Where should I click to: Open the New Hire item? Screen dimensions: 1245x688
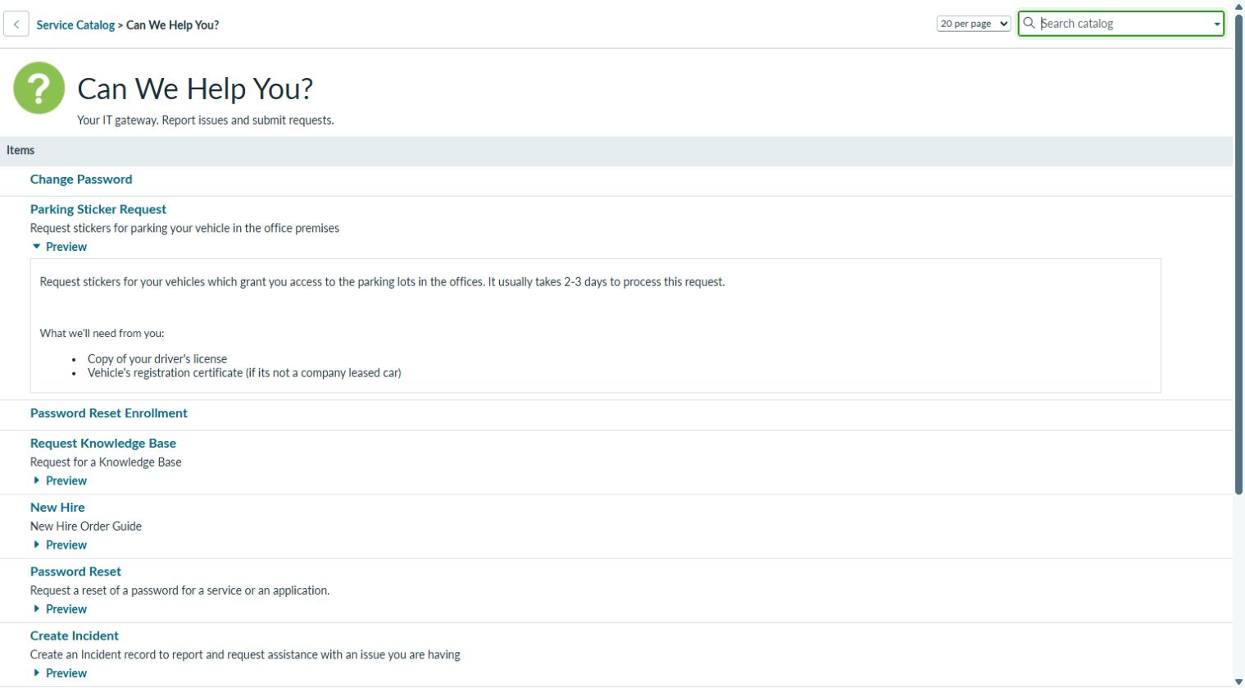(x=57, y=507)
